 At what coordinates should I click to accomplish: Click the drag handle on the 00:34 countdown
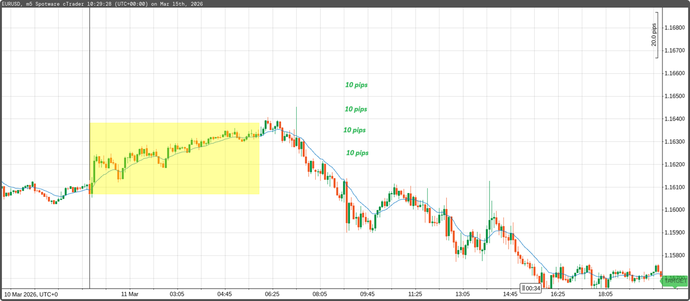click(523, 288)
